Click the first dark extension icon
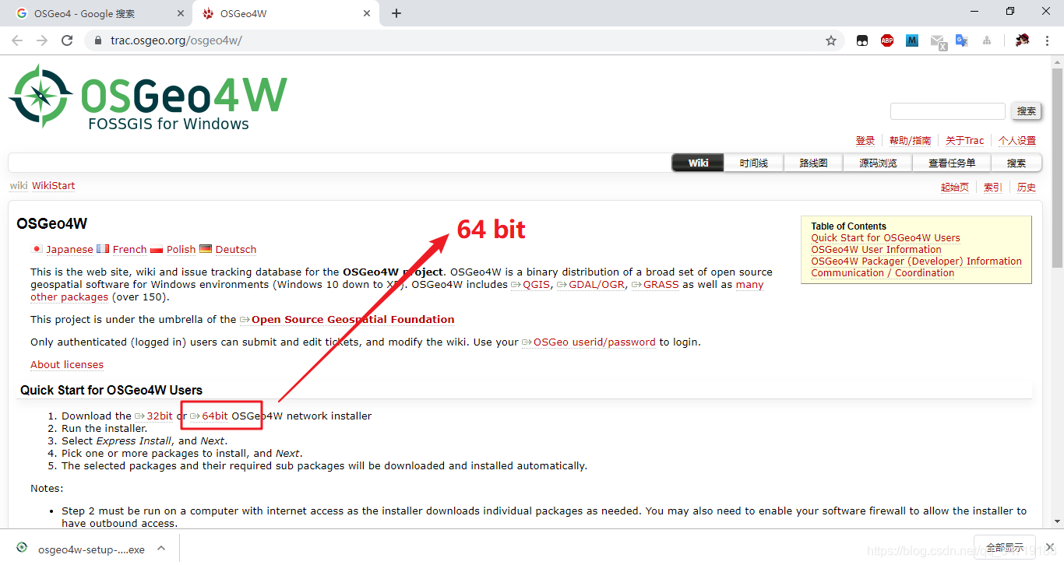Image resolution: width=1064 pixels, height=565 pixels. coord(862,40)
